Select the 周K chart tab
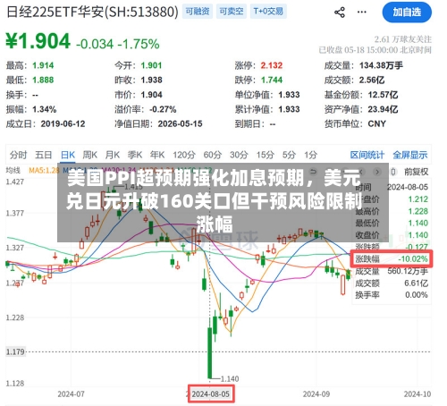The width and height of the screenshot is (447, 406). 90,155
